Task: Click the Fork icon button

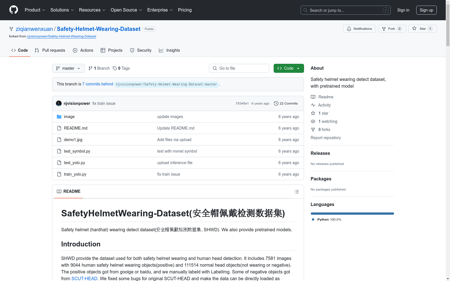Action: click(392, 29)
